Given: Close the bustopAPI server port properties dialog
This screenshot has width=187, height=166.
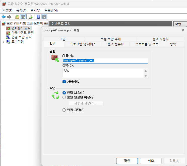Looking at the screenshot, I should (x=183, y=30).
